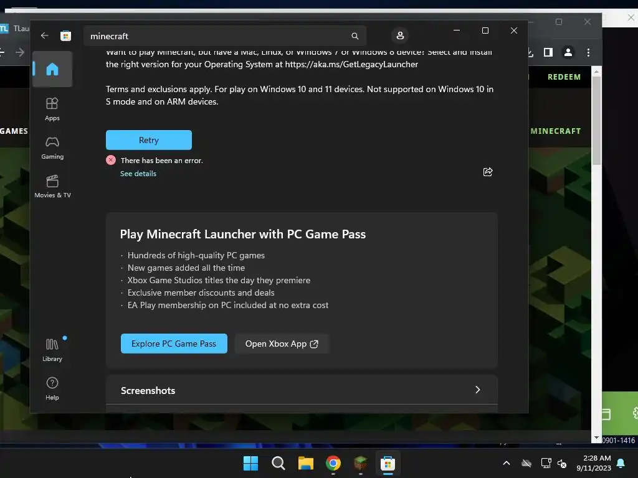Open Gaming section in sidebar
The width and height of the screenshot is (638, 478).
52,148
